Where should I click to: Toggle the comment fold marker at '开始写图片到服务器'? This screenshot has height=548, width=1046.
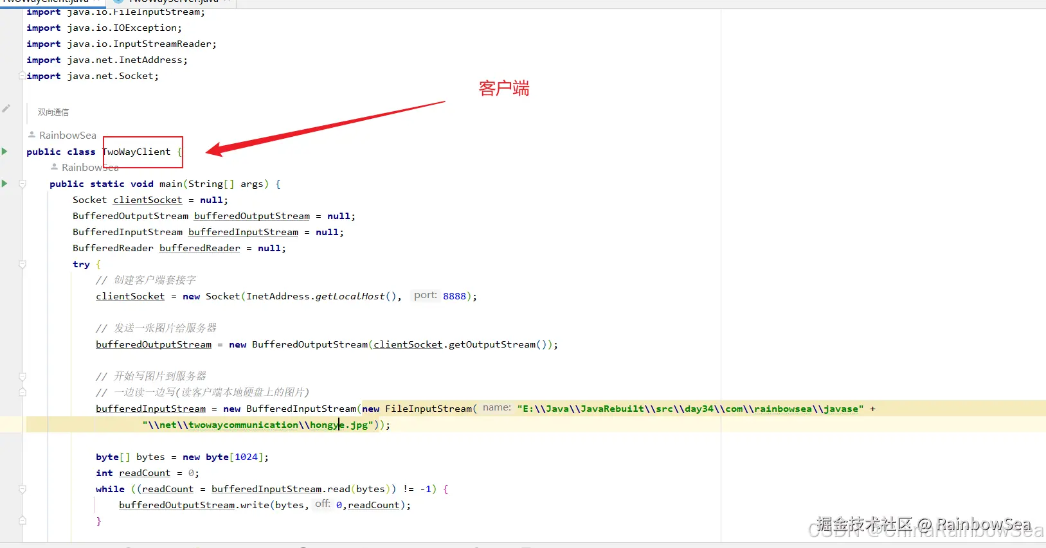click(23, 376)
